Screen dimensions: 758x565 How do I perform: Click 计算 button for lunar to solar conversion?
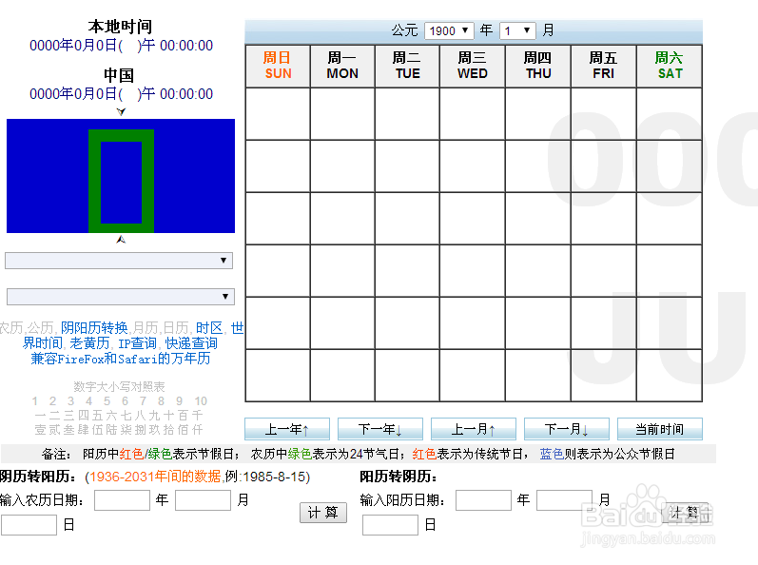323,513
